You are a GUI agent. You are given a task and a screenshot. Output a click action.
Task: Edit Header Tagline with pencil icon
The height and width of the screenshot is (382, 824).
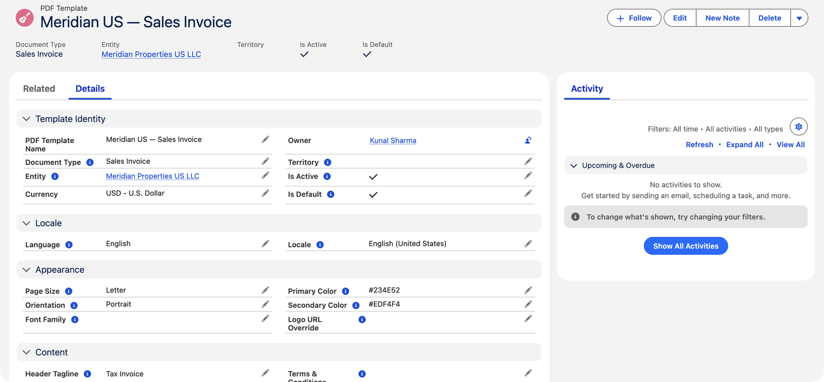pyautogui.click(x=265, y=373)
